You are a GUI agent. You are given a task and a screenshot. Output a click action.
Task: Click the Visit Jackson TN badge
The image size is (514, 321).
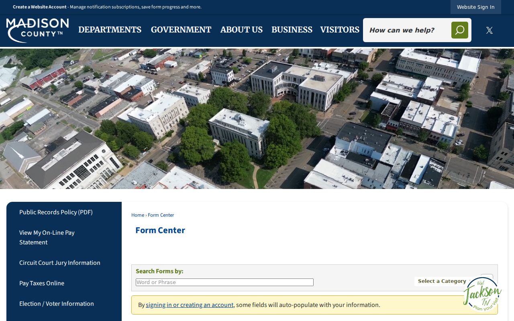[x=482, y=295]
